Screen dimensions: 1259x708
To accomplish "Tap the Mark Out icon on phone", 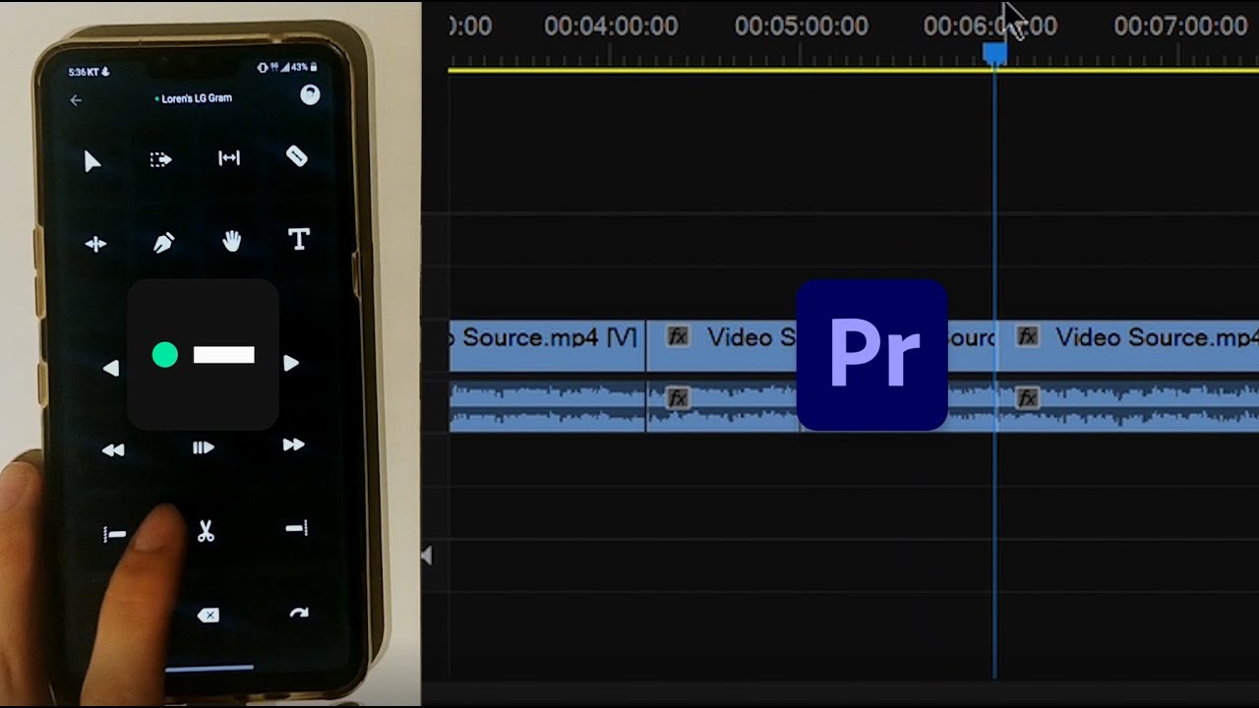I will (x=296, y=529).
